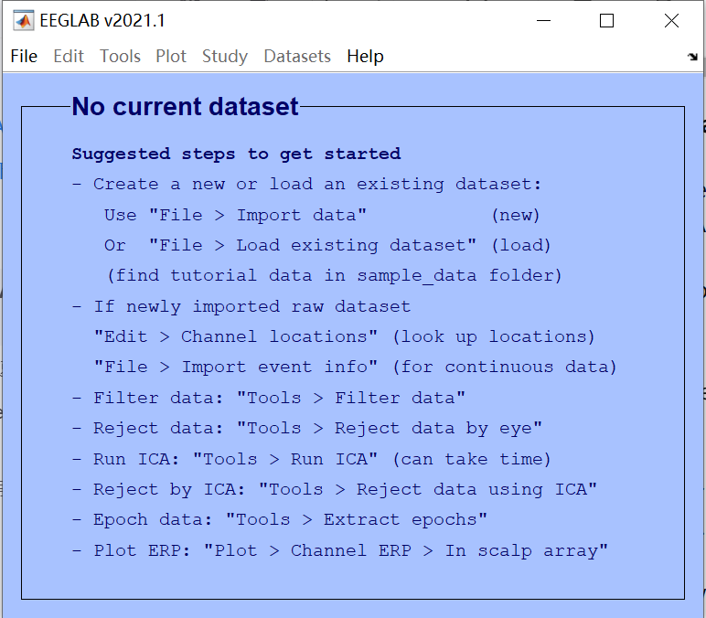This screenshot has width=706, height=618.
Task: Open the File menu
Action: coord(24,57)
